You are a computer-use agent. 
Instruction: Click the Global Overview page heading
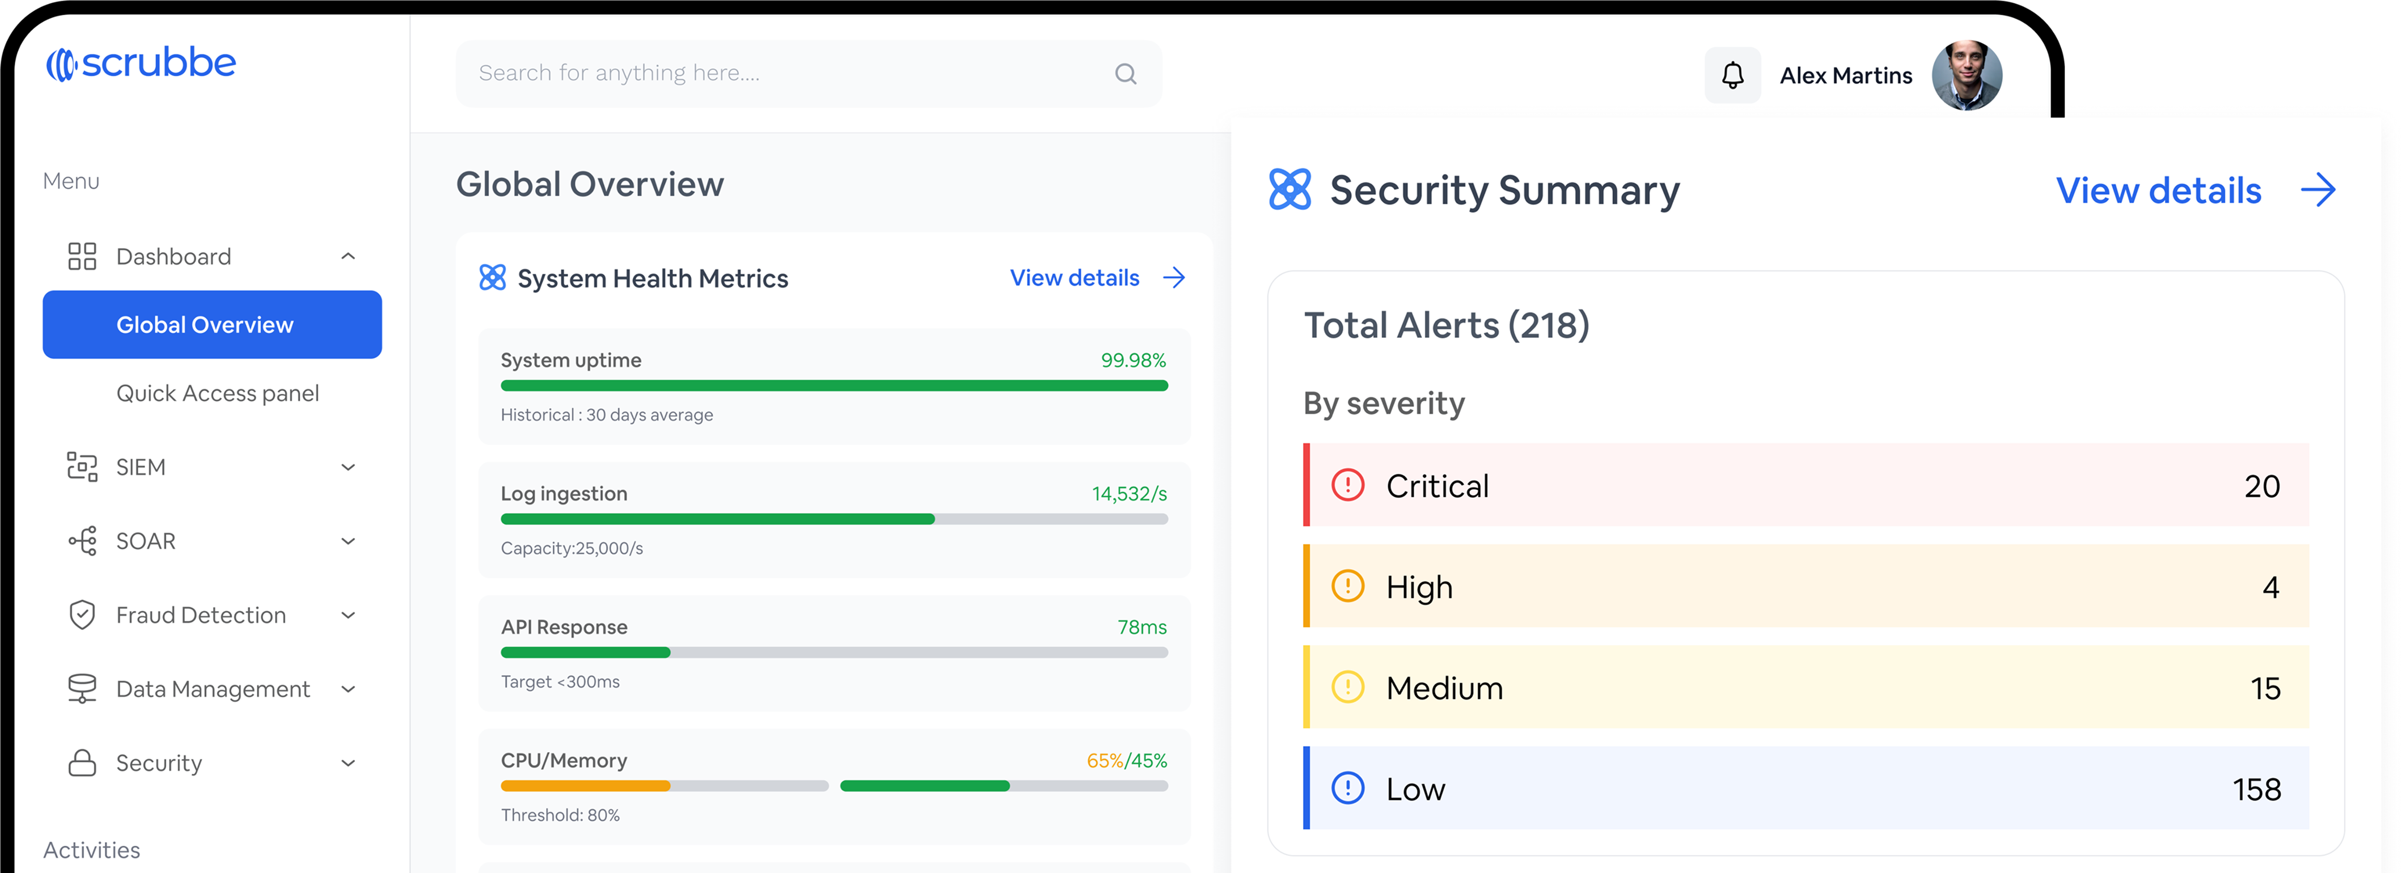click(589, 184)
